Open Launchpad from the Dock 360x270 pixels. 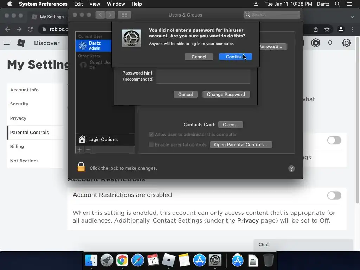tap(107, 261)
